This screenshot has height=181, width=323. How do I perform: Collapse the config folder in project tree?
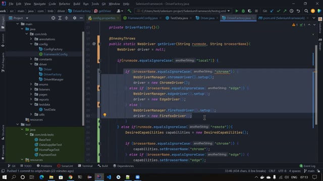click(x=31, y=44)
